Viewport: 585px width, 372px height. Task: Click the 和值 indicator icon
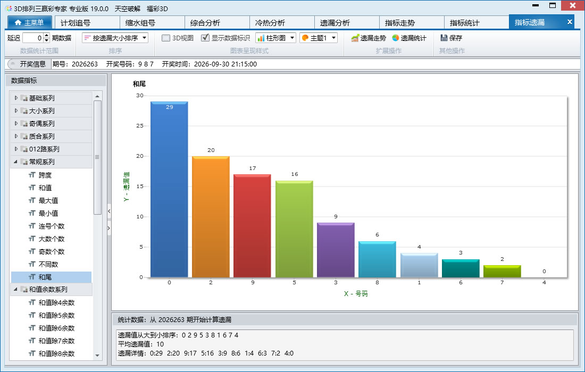pos(32,188)
